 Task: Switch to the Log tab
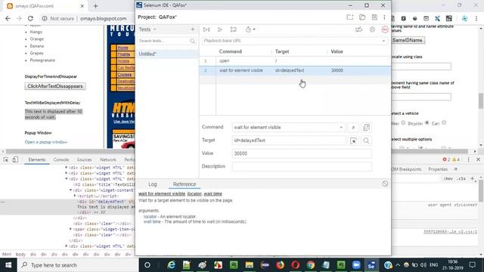click(x=153, y=184)
